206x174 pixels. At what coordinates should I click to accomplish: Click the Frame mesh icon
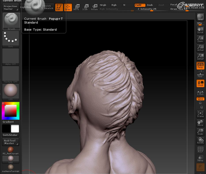click(x=200, y=114)
